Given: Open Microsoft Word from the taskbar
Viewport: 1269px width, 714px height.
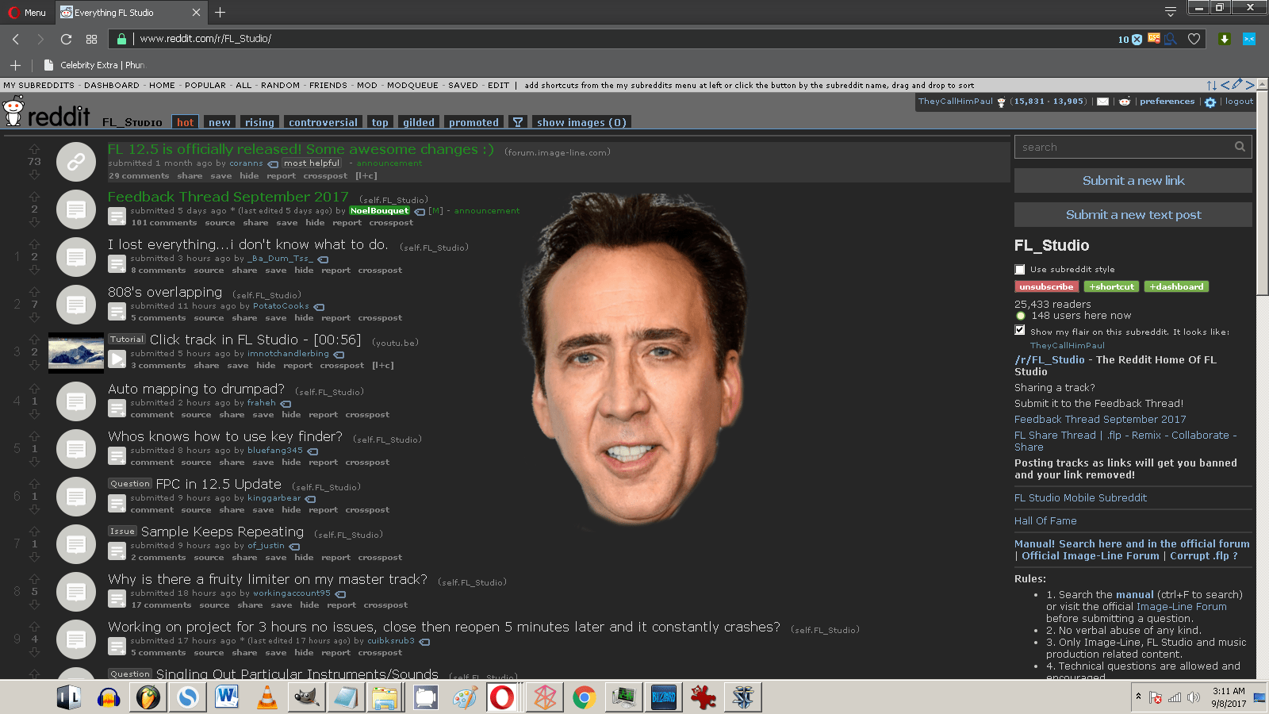Looking at the screenshot, I should (x=228, y=697).
